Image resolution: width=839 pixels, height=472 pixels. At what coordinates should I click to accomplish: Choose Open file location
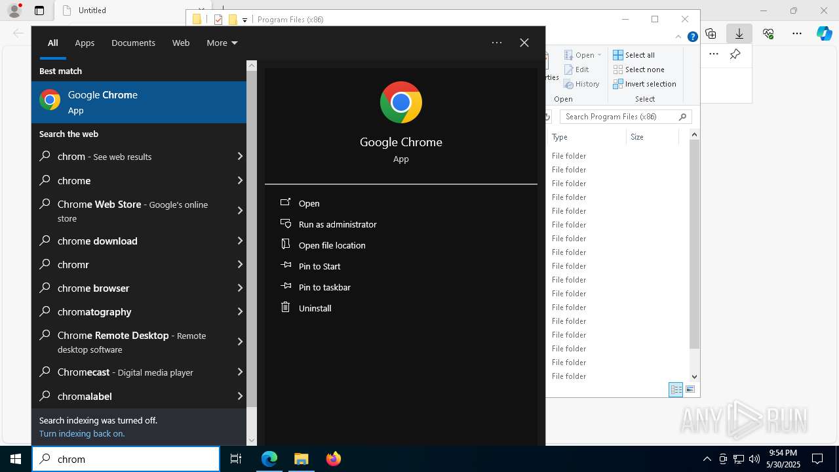[x=332, y=245]
